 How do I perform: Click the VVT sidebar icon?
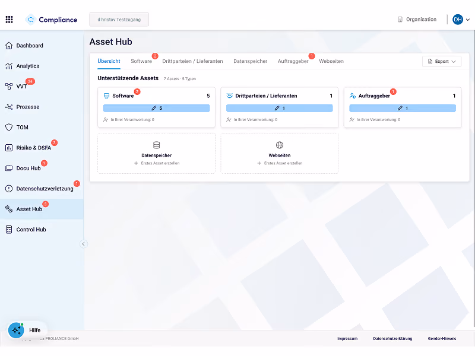(x=9, y=87)
